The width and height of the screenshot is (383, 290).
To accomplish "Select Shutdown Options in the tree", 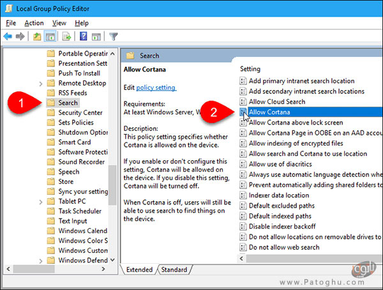I will click(x=83, y=132).
